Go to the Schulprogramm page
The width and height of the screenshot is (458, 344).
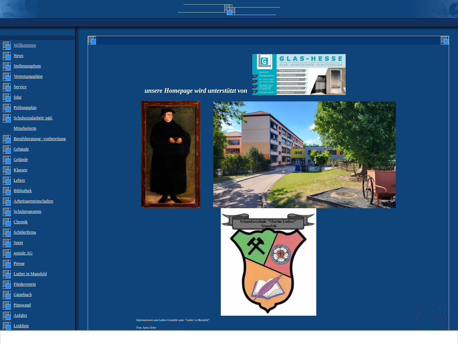coord(27,211)
